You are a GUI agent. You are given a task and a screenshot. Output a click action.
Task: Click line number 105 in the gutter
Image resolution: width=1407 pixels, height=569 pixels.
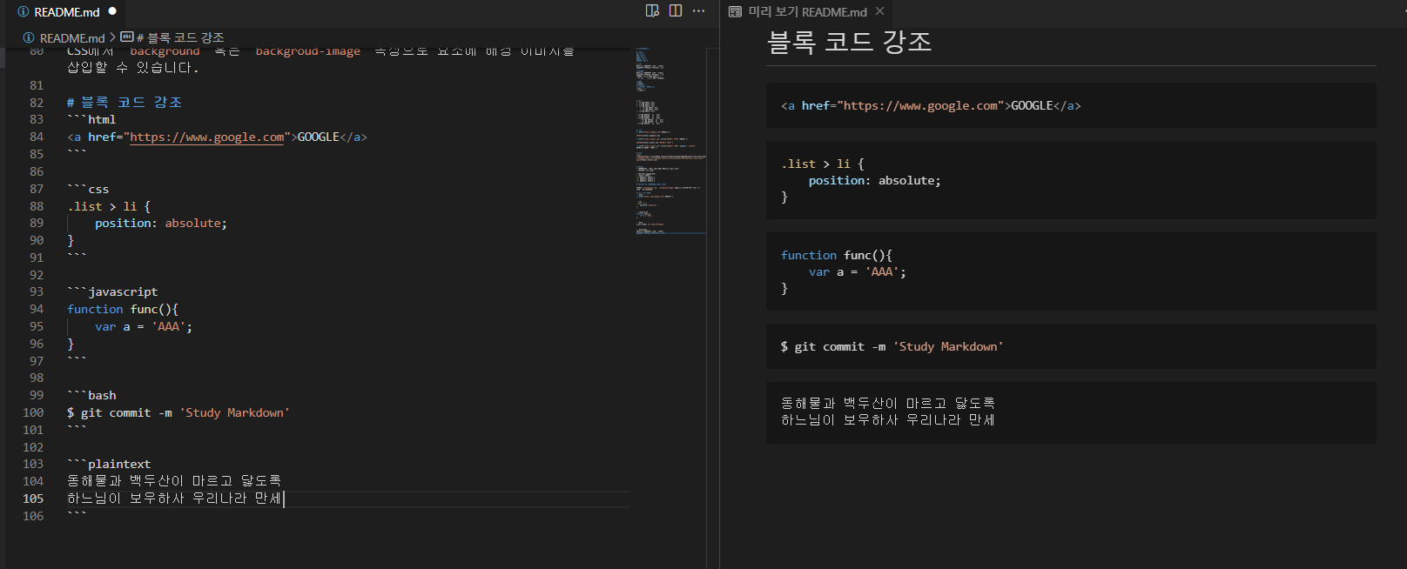[33, 499]
